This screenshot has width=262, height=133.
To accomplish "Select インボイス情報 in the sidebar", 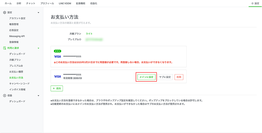I will (17, 90).
